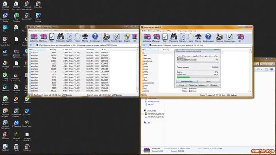The width and height of the screenshot is (276, 155).
Task: Select the 'com' folder in minecraft.jar window
Action: tap(146, 86)
